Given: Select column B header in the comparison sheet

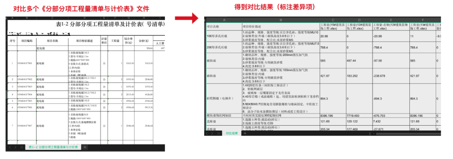Looking at the screenshot, I should tap(281, 20).
